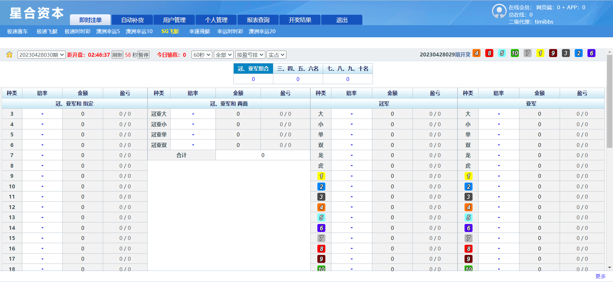Select the 澳洲幸运10 game link
This screenshot has height=282, width=613.
[x=139, y=31]
